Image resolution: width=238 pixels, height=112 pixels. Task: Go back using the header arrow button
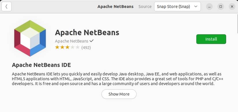(x=7, y=7)
